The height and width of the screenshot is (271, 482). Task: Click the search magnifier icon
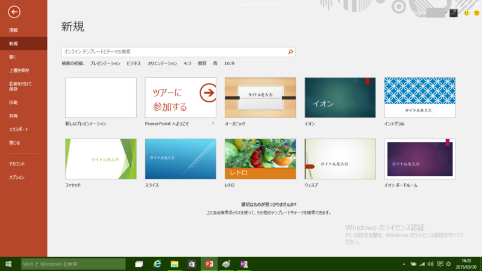point(290,52)
